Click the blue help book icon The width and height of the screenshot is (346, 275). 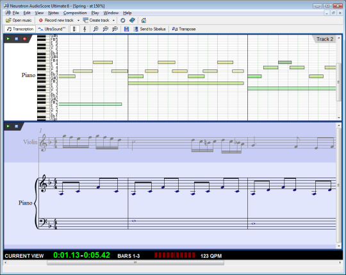(132, 21)
